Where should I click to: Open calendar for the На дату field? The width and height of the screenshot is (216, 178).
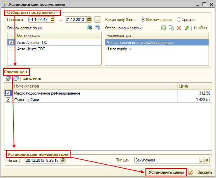63,160
